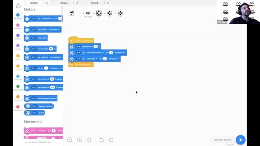Open direction dropdown on canvas counterclockwise block
Image resolution: width=260 pixels, height=146 pixels.
coord(95,53)
